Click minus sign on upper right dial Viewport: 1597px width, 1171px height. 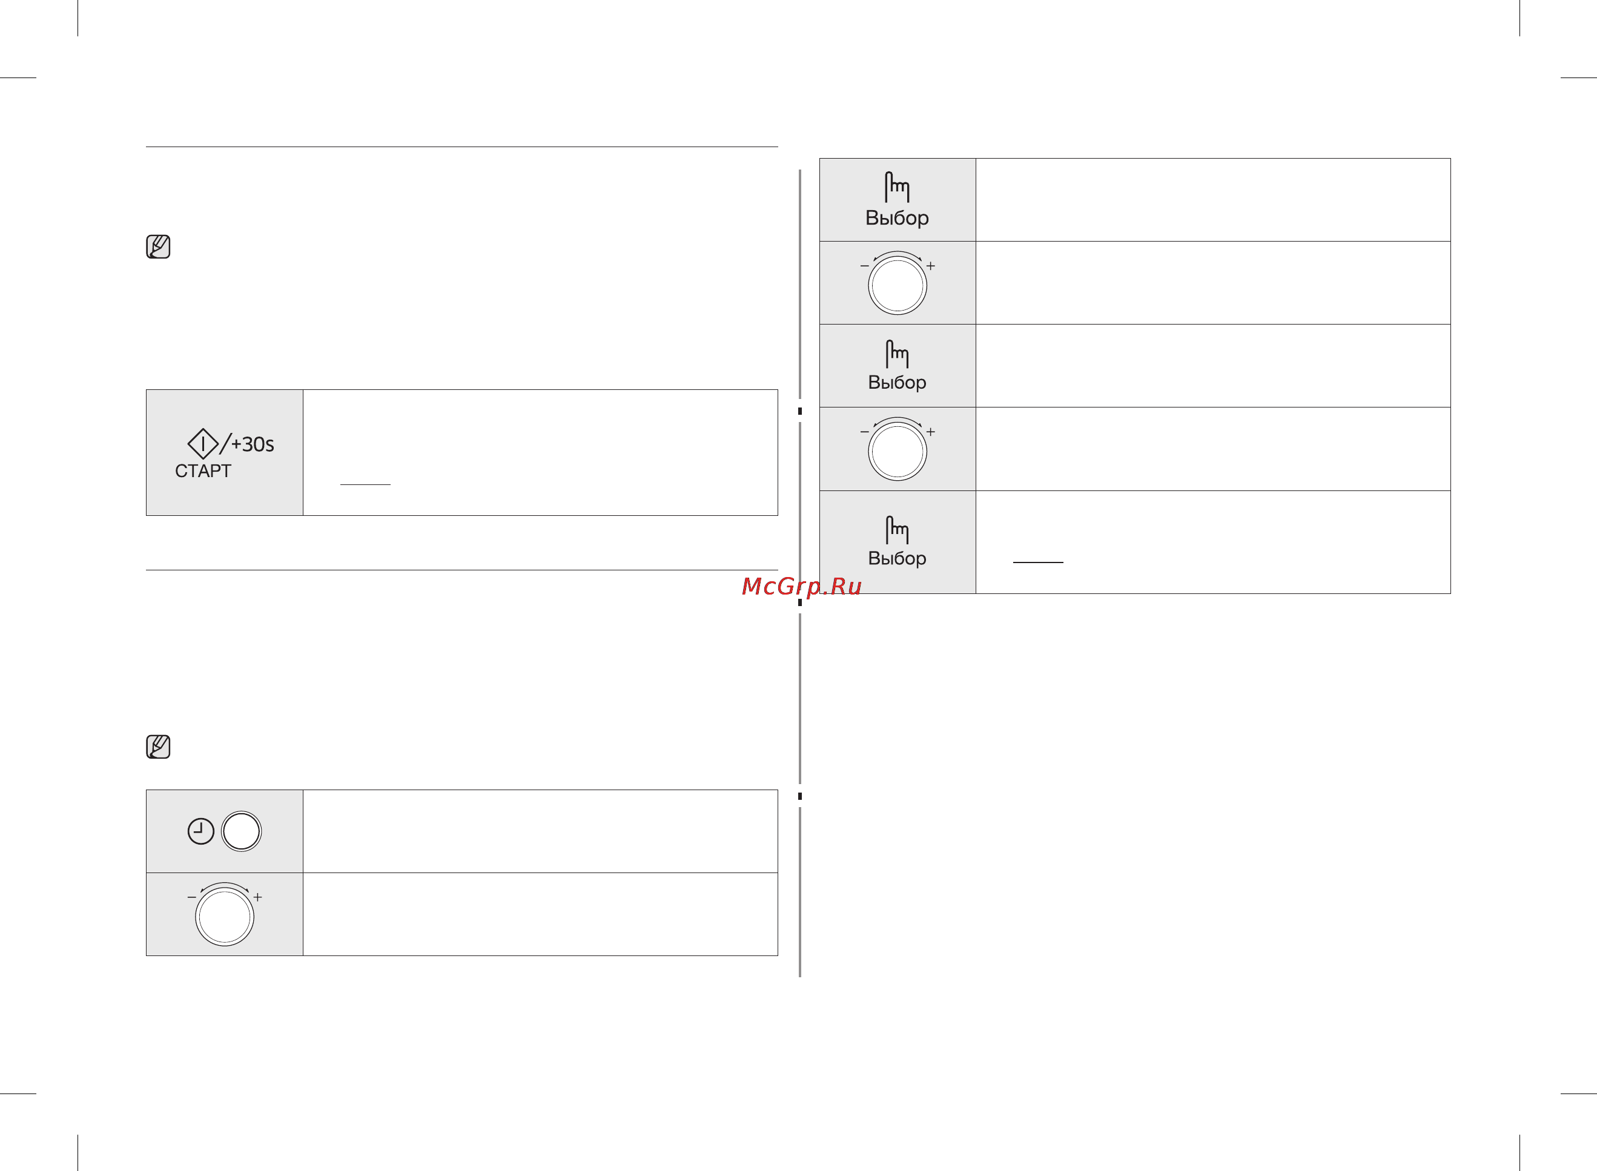coord(864,266)
